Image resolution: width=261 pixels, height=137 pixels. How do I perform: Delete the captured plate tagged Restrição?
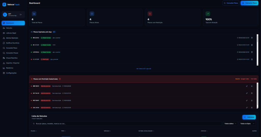coord(252,59)
